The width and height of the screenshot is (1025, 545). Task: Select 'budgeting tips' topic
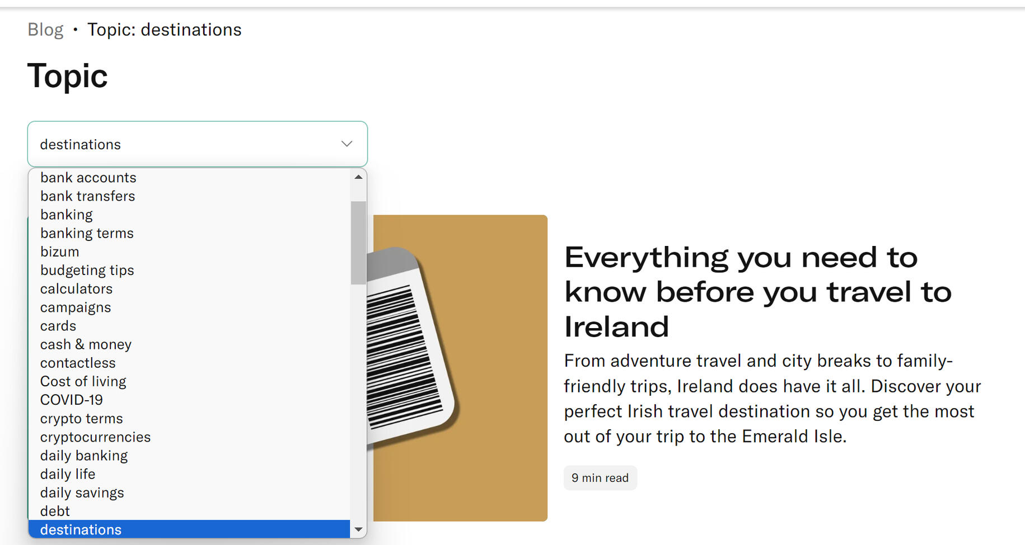(87, 271)
